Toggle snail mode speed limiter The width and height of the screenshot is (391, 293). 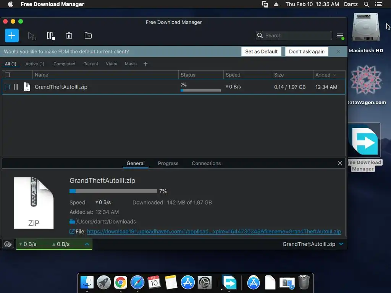pos(8,244)
